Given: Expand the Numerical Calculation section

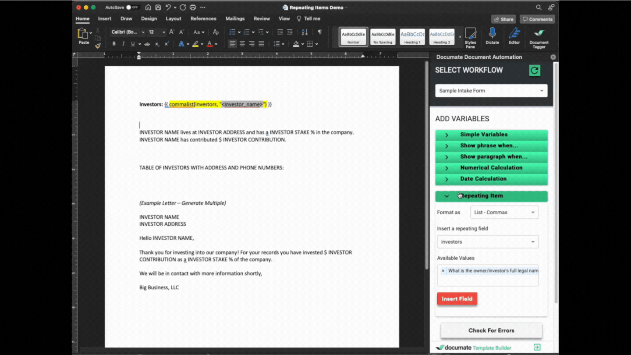Looking at the screenshot, I should pos(491,167).
